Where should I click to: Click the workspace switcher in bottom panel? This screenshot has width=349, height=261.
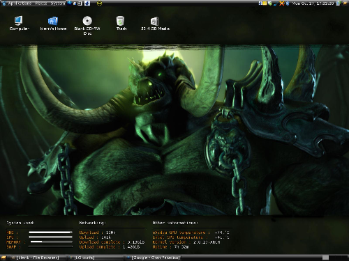[335, 258]
